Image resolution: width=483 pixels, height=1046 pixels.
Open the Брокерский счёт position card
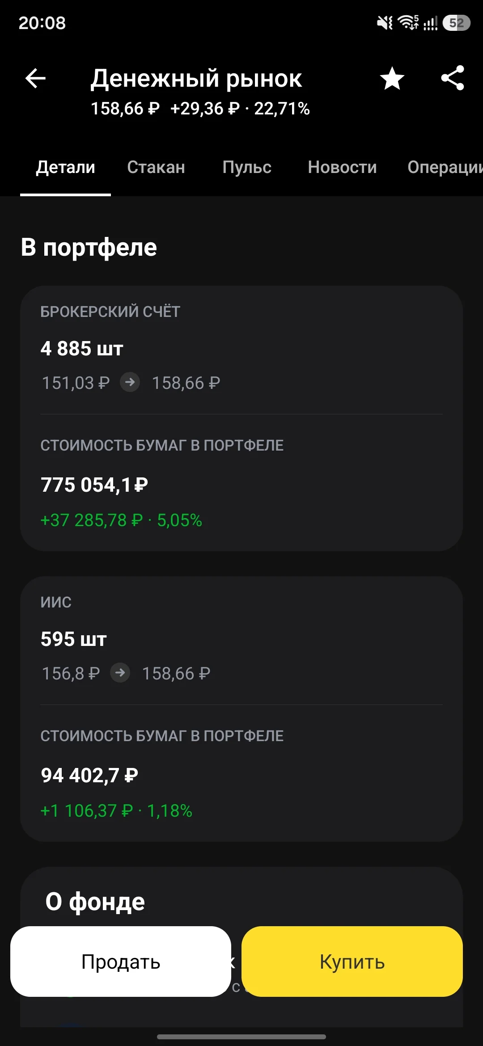(x=241, y=418)
